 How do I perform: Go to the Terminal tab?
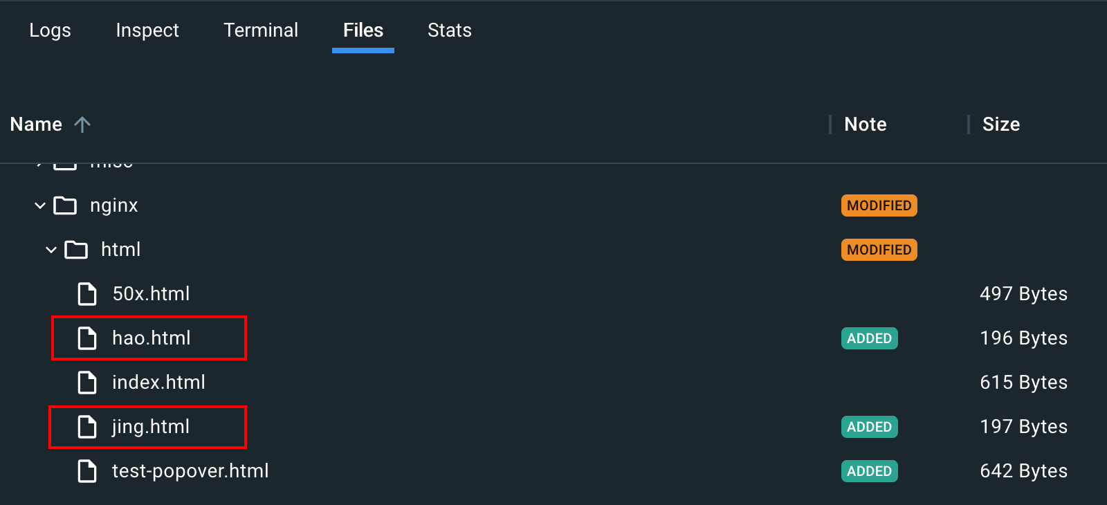pos(261,30)
